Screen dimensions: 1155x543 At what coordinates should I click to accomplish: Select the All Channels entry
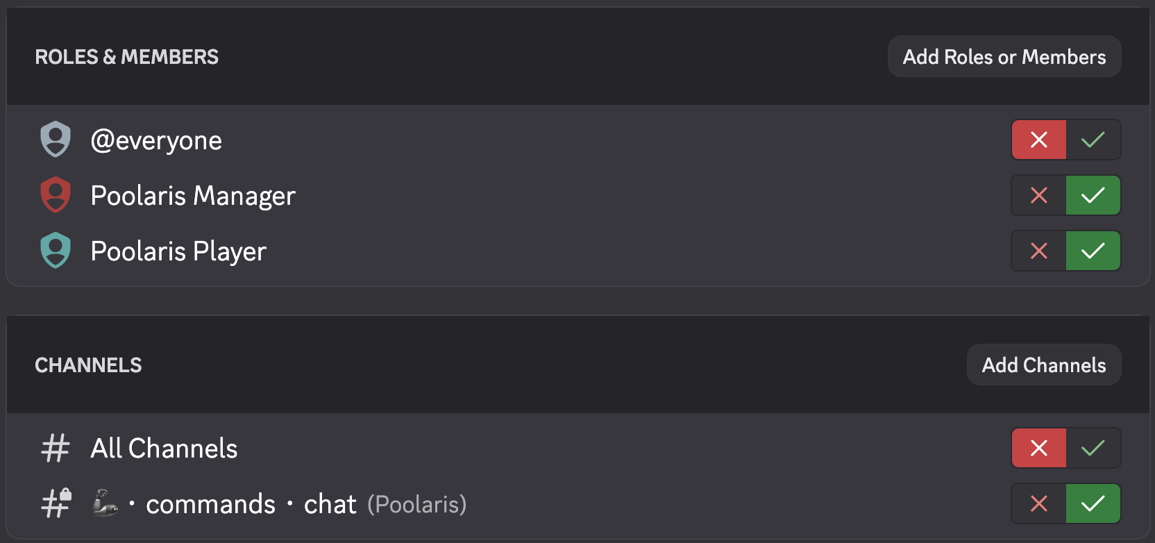(x=164, y=448)
